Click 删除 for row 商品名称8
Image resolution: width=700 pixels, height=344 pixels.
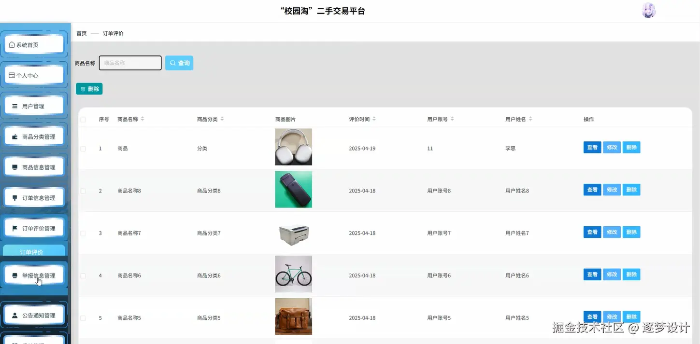[x=631, y=190]
